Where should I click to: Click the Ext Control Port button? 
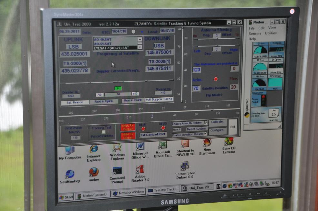click(153, 135)
